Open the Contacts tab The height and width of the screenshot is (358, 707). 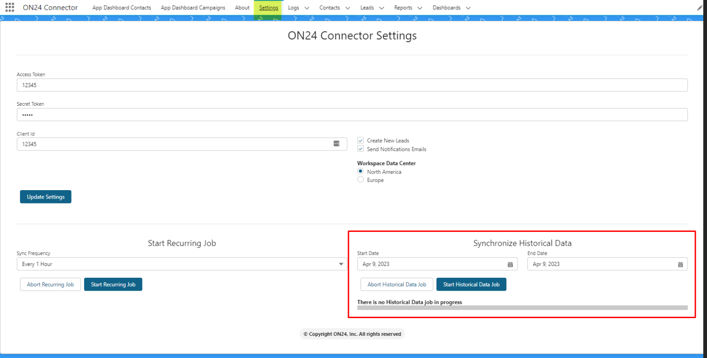[330, 8]
